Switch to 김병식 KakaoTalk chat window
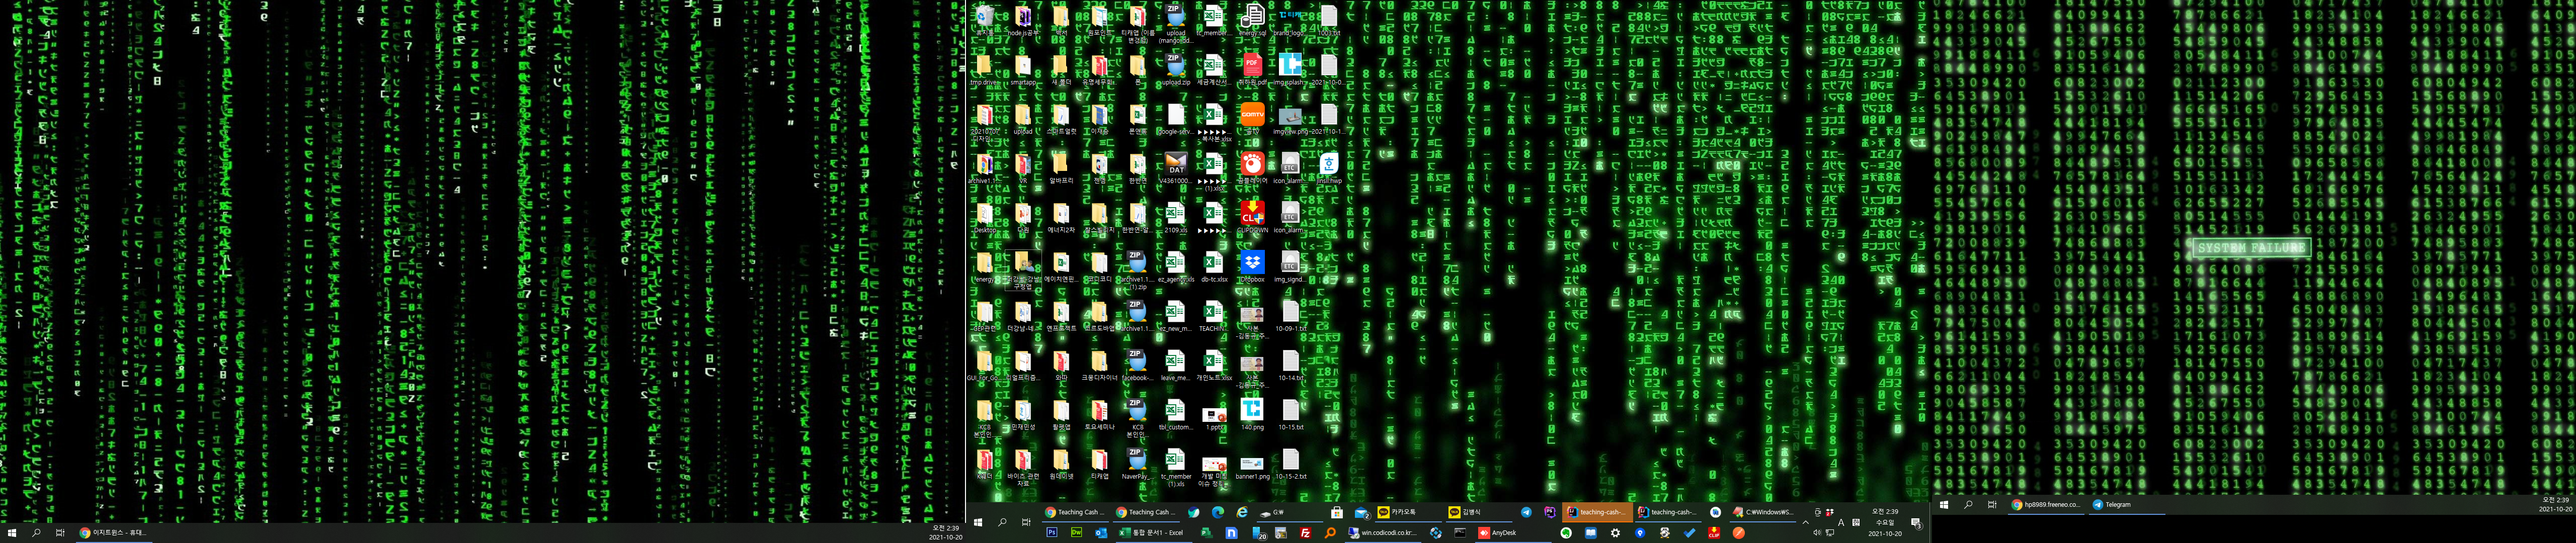 (1478, 512)
